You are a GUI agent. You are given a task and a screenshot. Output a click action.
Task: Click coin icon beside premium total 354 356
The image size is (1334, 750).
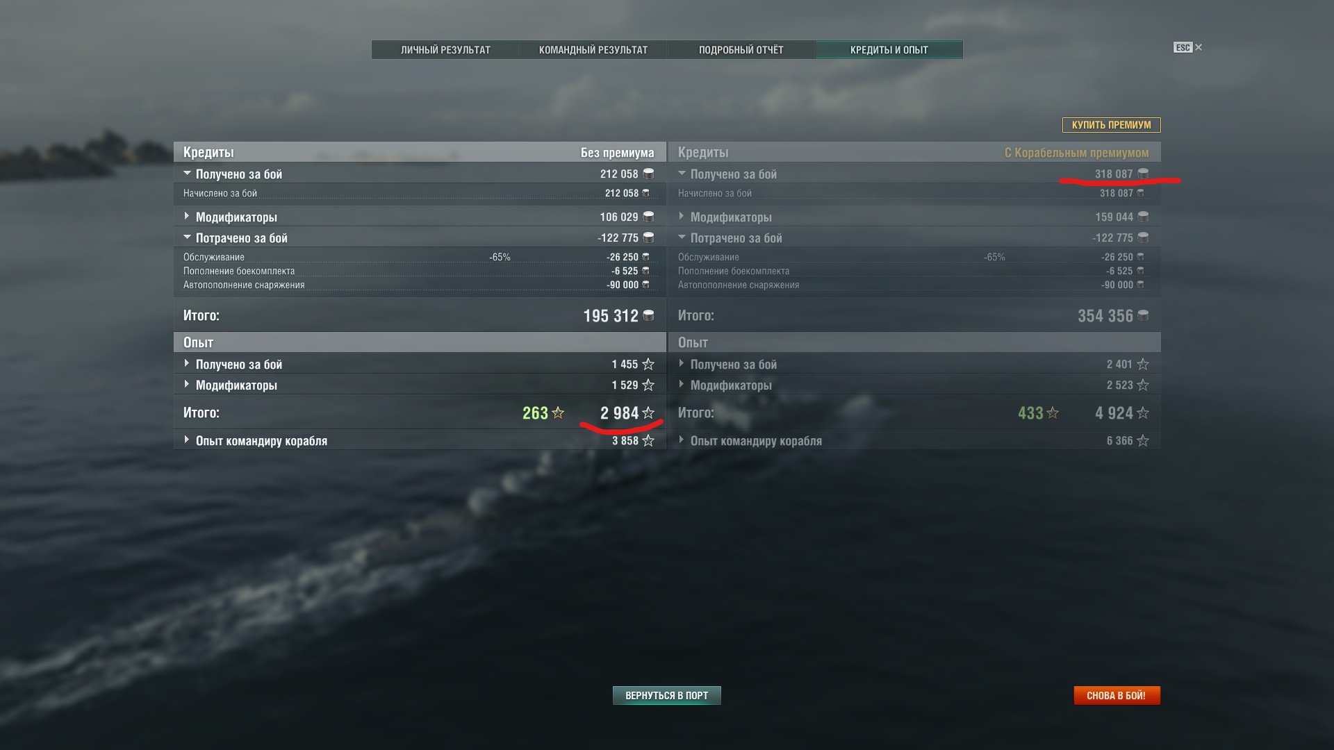pos(1143,316)
